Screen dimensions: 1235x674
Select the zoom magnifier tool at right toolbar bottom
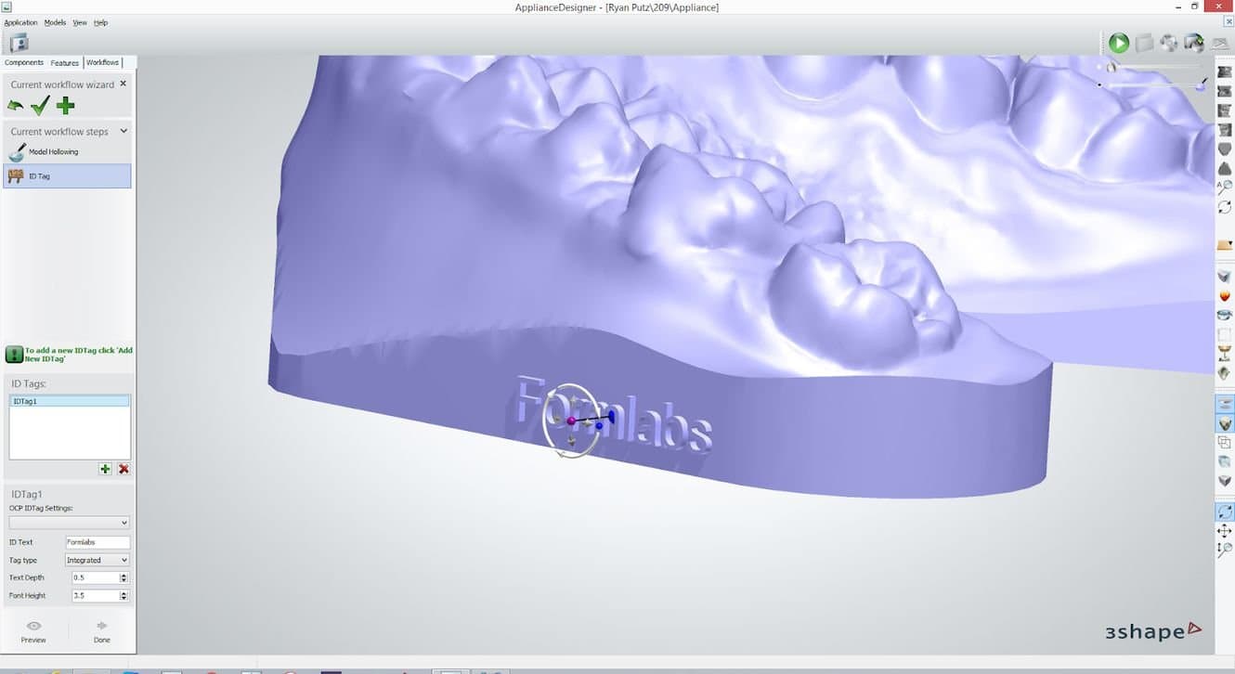[1225, 550]
